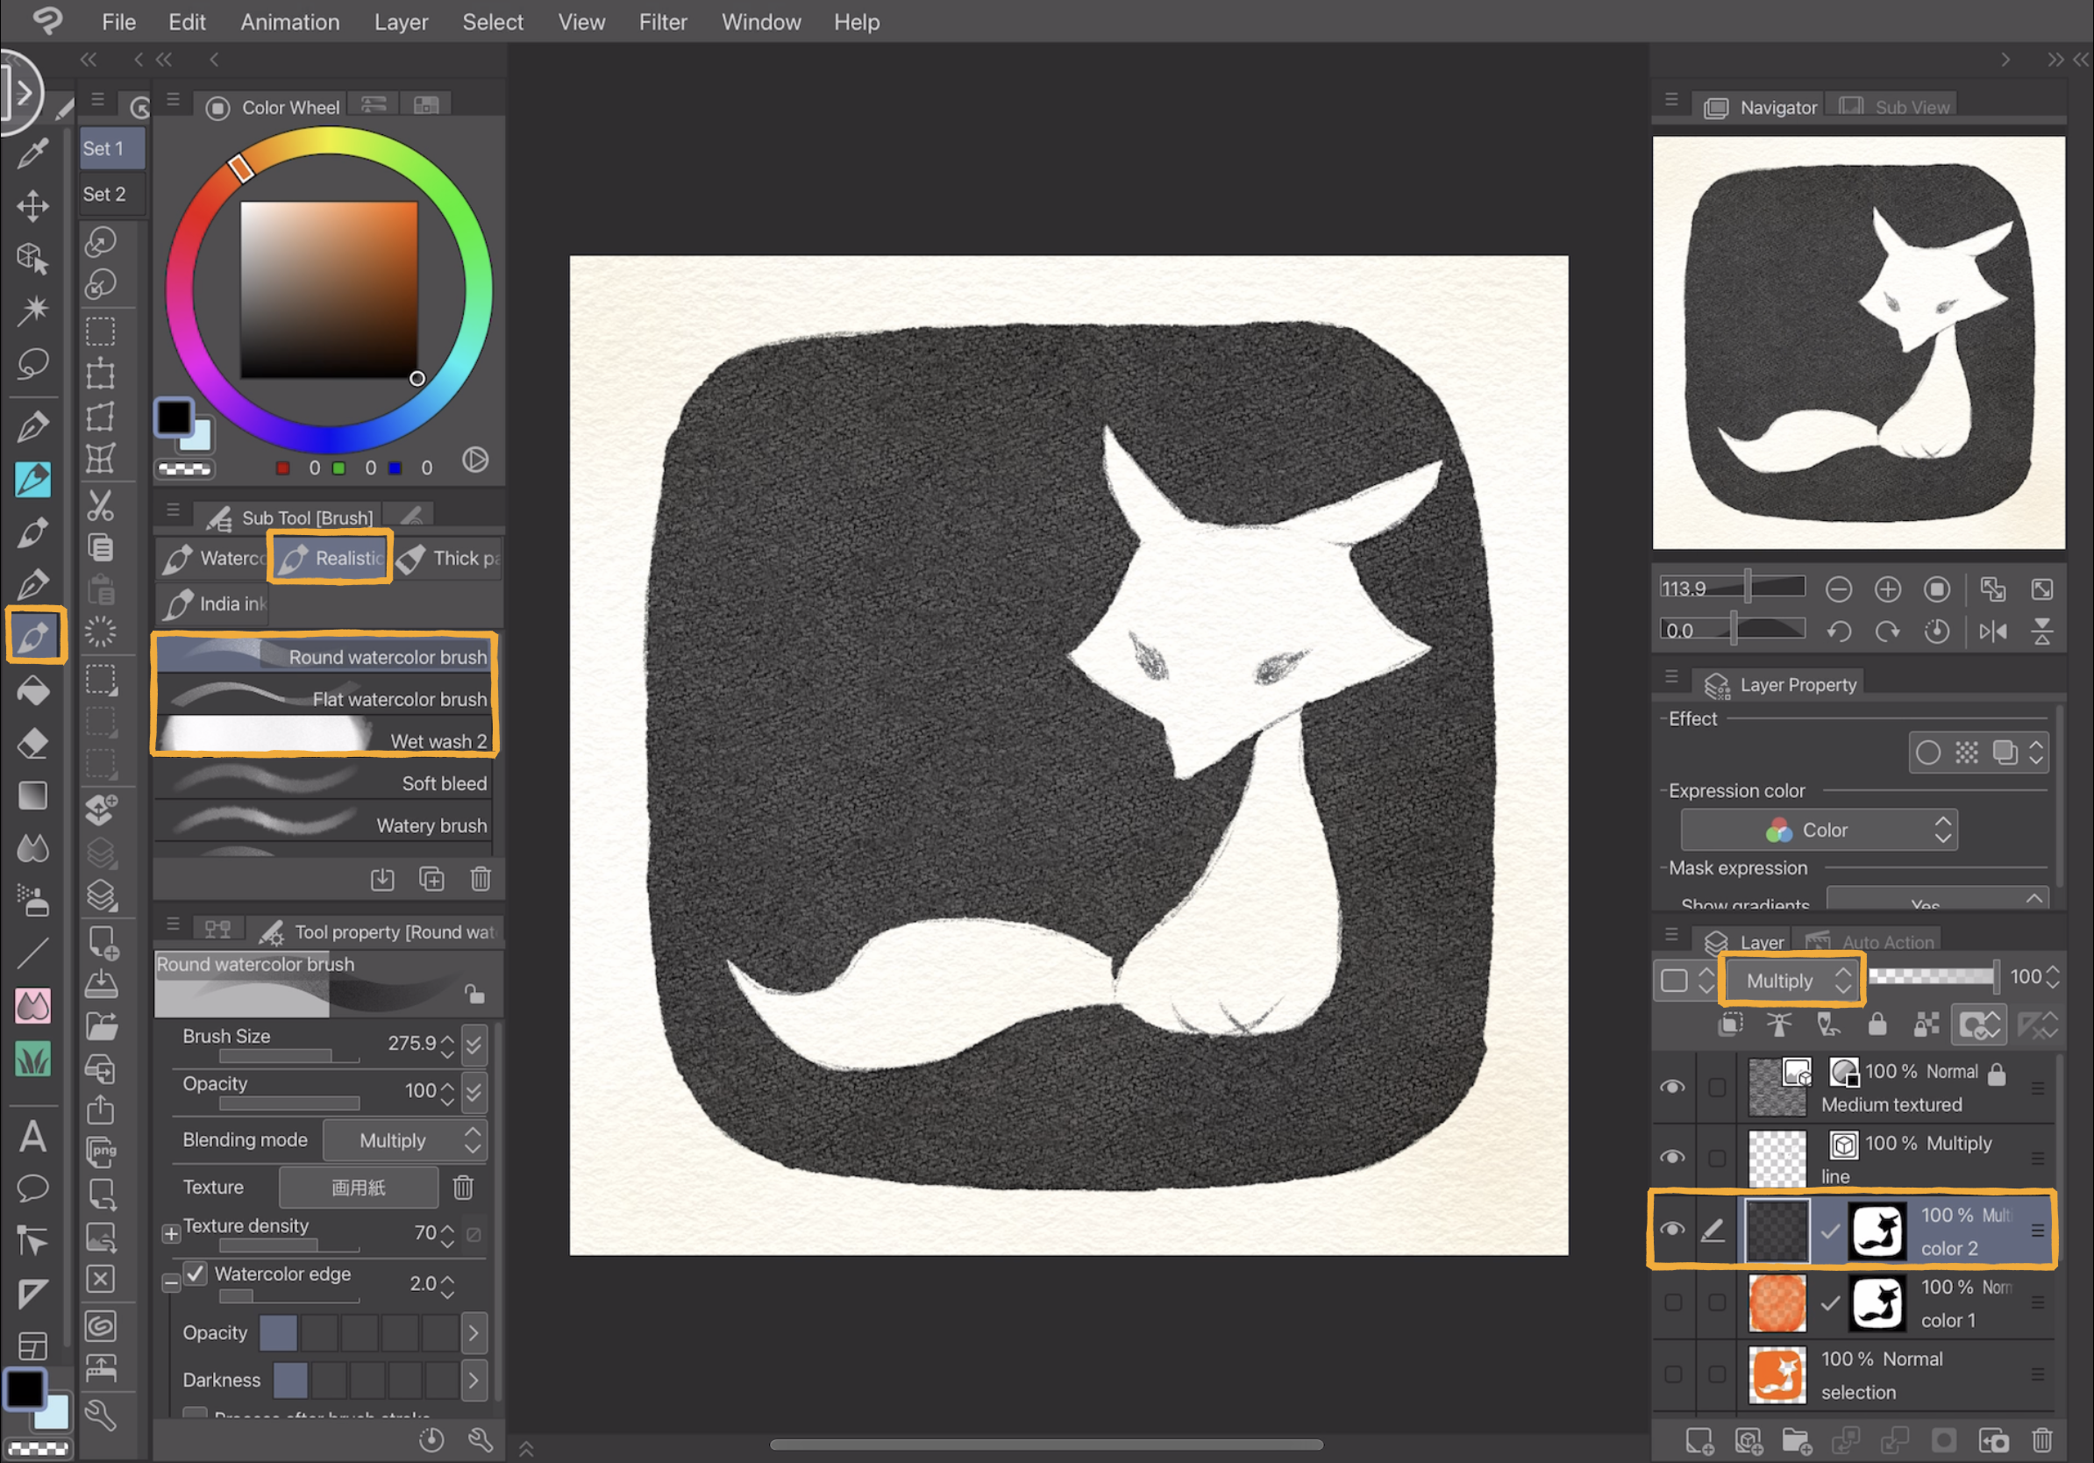The height and width of the screenshot is (1463, 2094).
Task: Click the trash icon to delete selected layer
Action: point(2043,1440)
